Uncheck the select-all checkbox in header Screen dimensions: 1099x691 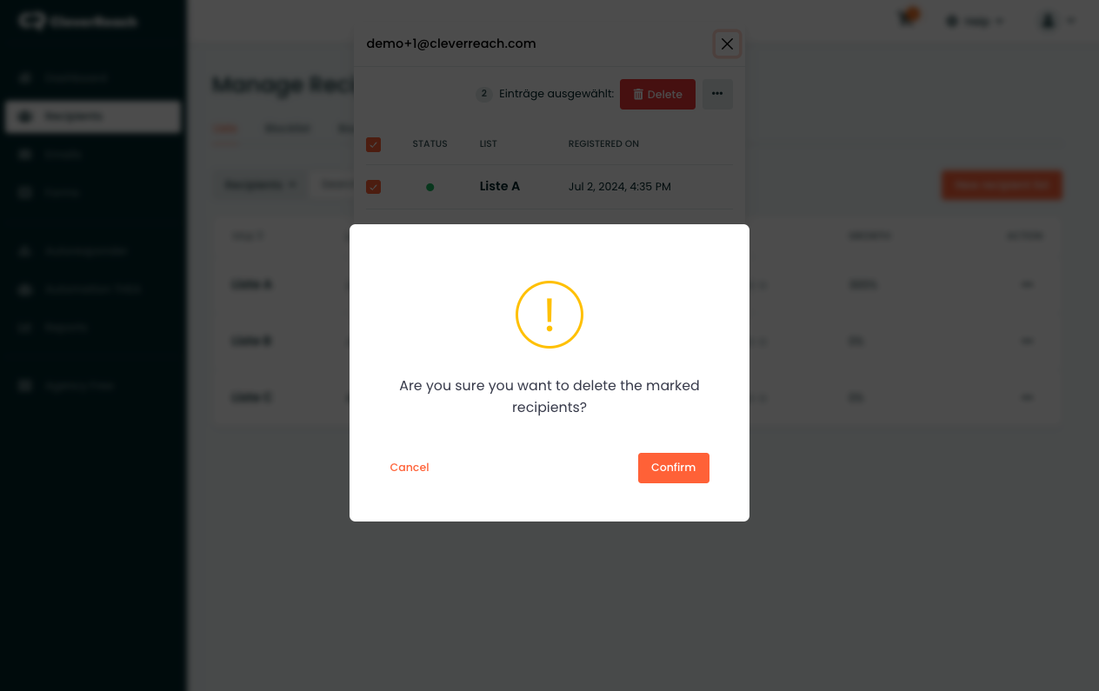coord(374,144)
